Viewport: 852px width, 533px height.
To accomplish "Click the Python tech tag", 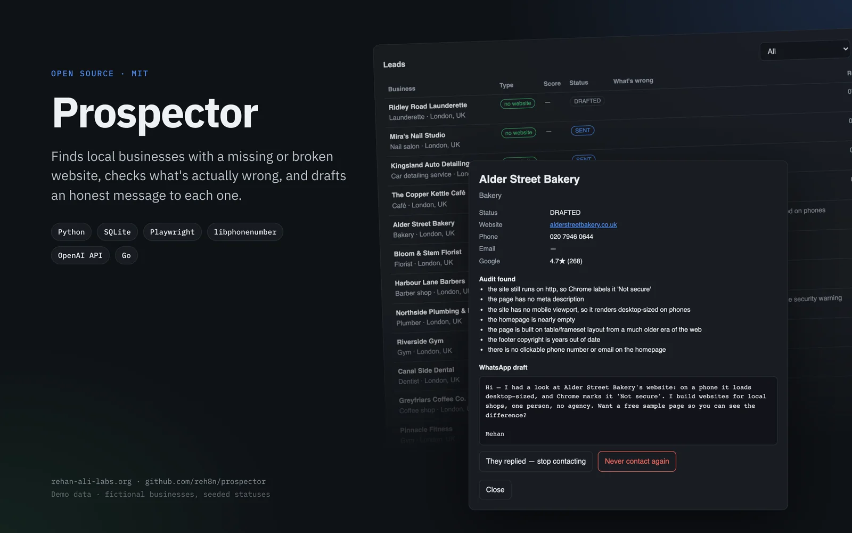I will tap(71, 232).
